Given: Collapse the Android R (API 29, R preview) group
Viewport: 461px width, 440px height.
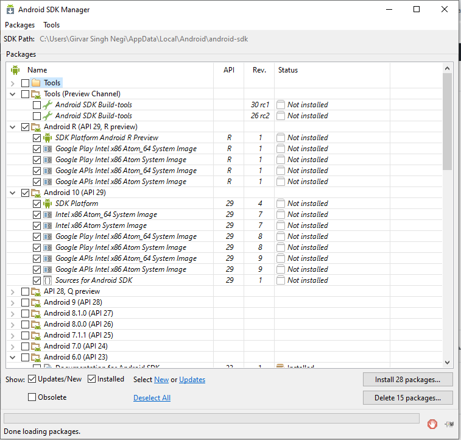Looking at the screenshot, I should point(13,127).
